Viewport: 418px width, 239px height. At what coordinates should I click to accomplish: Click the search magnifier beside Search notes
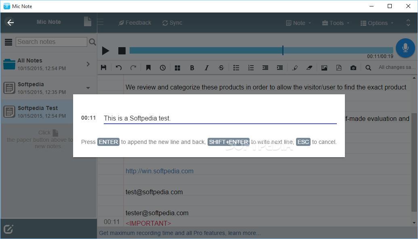click(92, 42)
